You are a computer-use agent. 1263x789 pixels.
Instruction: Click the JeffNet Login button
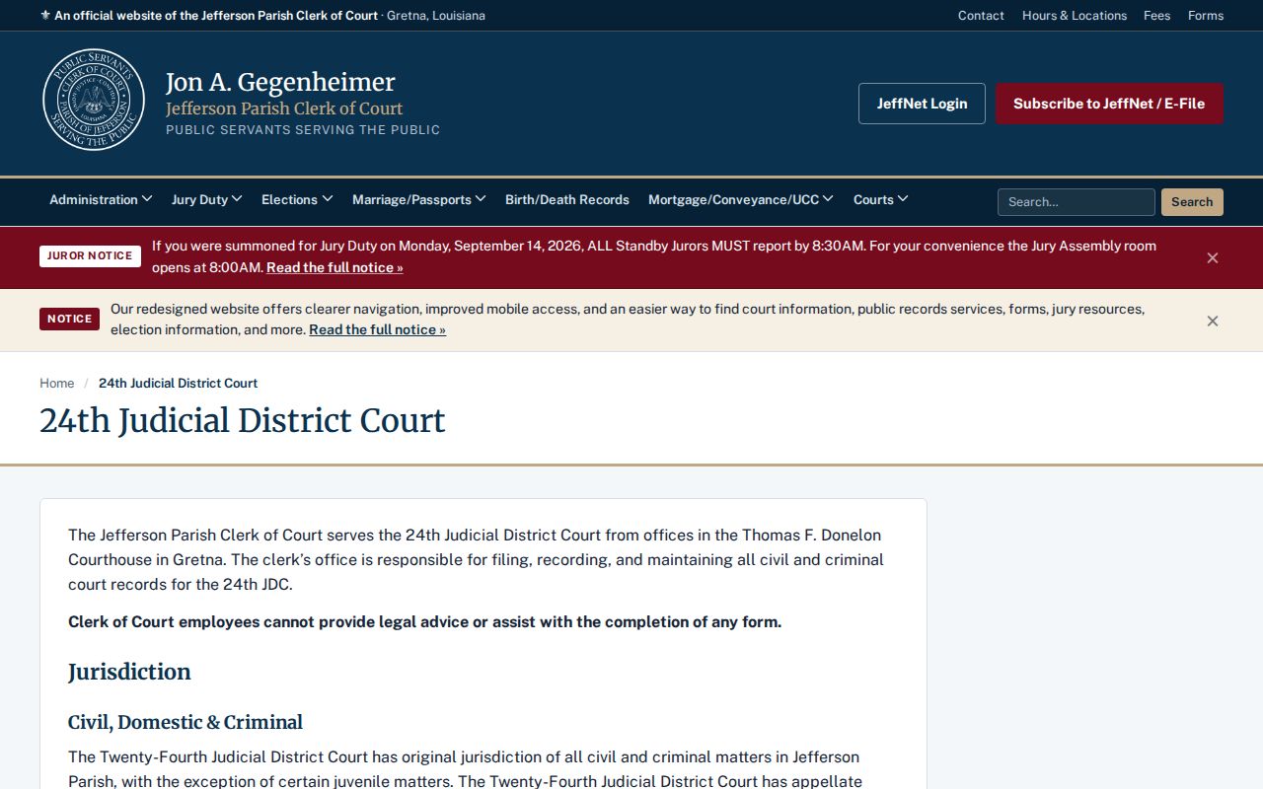coord(922,104)
